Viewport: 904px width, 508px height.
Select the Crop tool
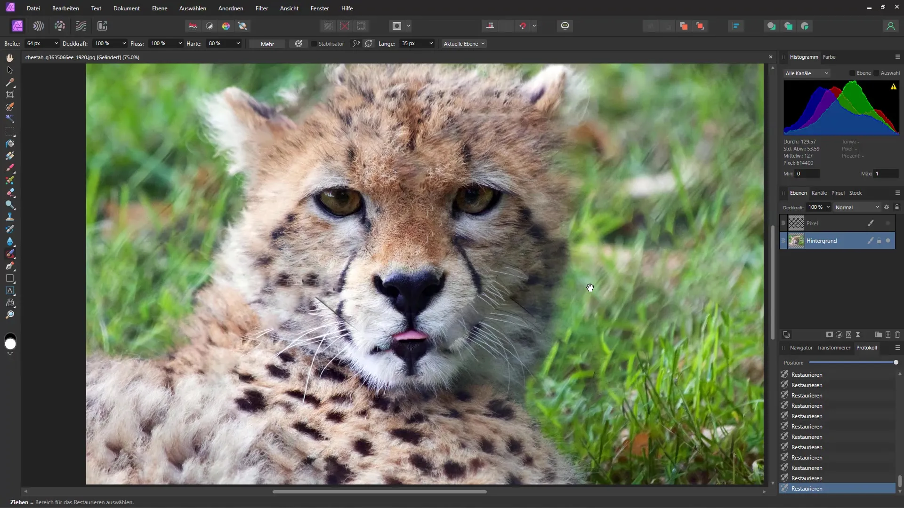coord(10,95)
